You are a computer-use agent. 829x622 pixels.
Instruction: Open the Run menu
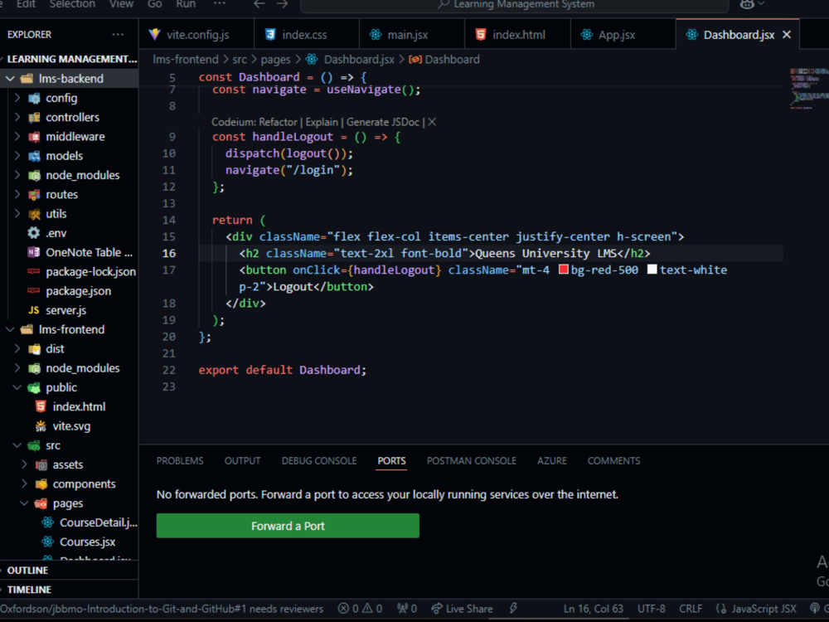click(186, 4)
